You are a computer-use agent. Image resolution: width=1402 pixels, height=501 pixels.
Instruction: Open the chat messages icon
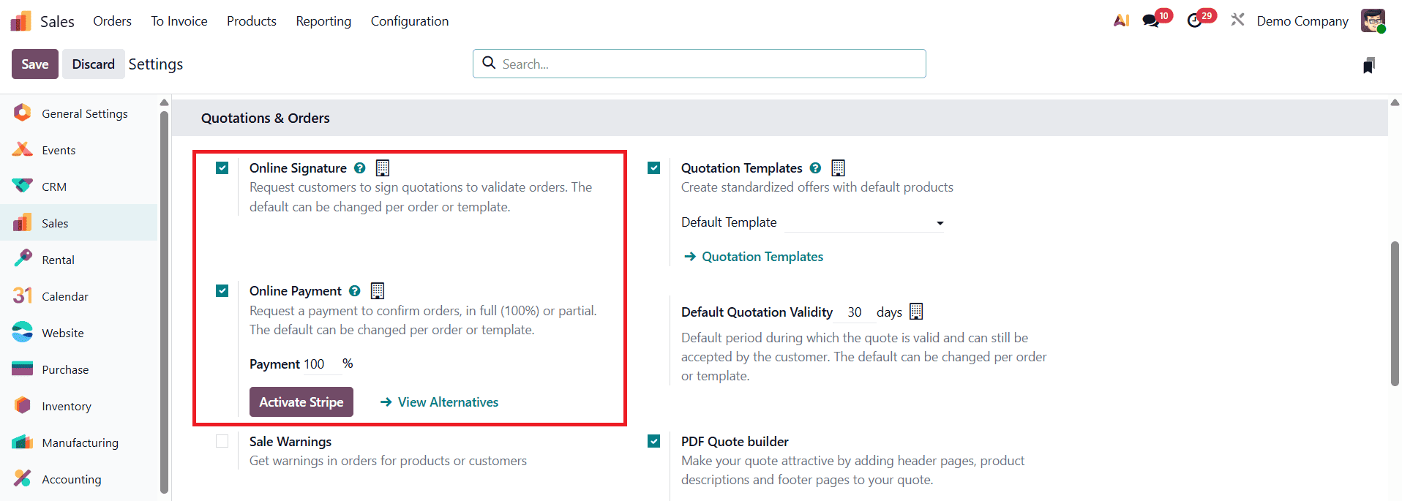(x=1151, y=20)
